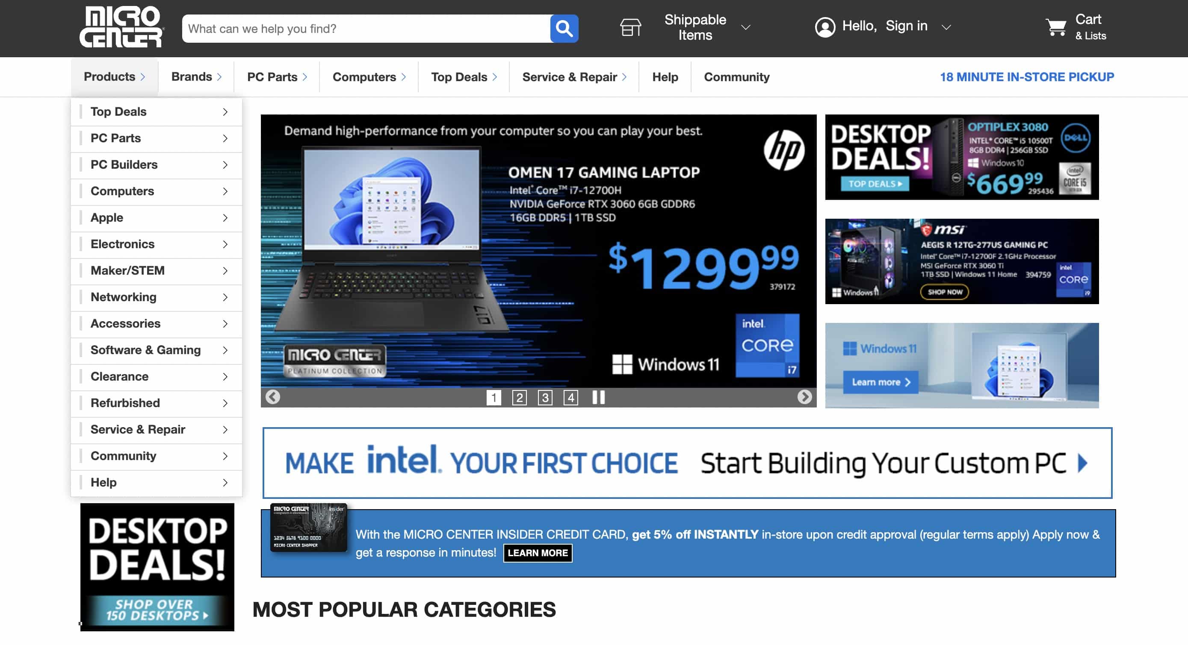This screenshot has width=1188, height=645.
Task: Click the search magnifier icon
Action: click(x=563, y=28)
